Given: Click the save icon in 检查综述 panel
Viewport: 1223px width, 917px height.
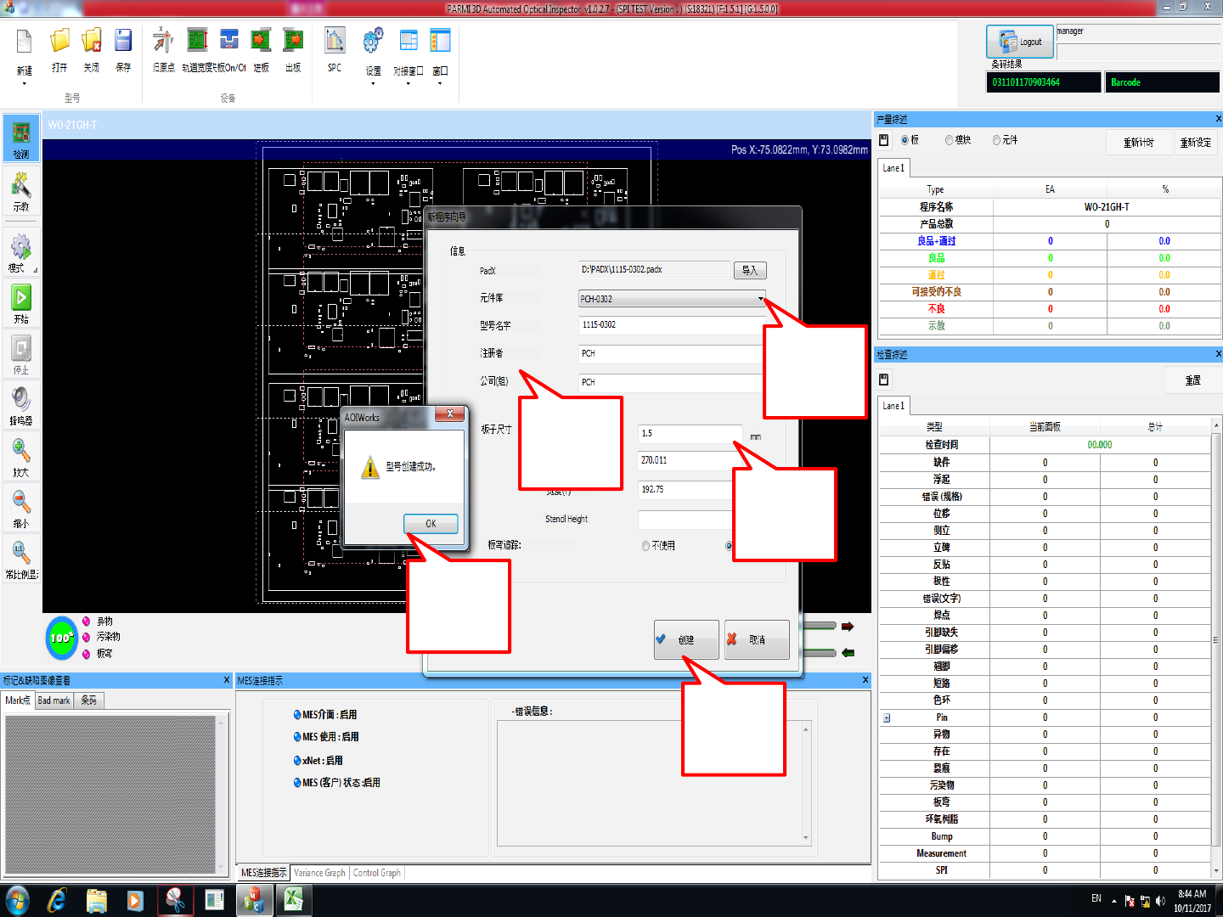Looking at the screenshot, I should coord(884,380).
